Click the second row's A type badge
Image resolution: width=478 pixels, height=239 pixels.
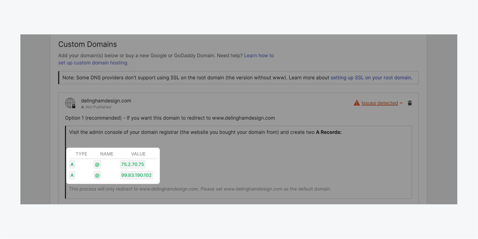coord(72,175)
